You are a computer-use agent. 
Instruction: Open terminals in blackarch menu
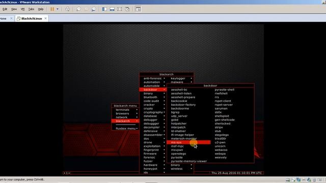click(125, 110)
